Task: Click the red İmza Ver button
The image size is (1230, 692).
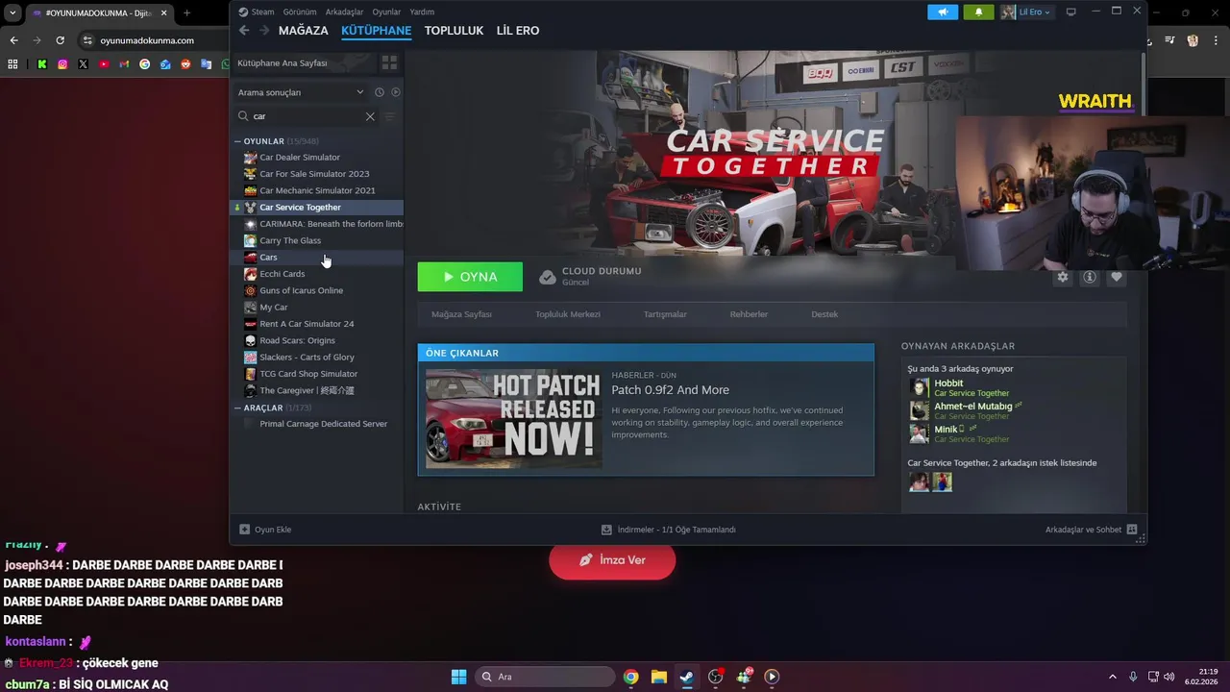Action: tap(612, 559)
